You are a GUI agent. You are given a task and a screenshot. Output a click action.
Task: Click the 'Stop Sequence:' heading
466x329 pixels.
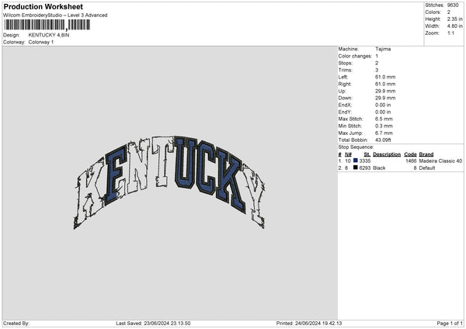point(356,147)
